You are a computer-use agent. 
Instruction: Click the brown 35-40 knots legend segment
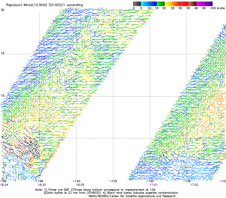click(192, 4)
